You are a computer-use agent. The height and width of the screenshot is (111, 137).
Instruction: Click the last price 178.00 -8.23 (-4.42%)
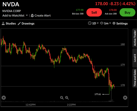click(115, 4)
